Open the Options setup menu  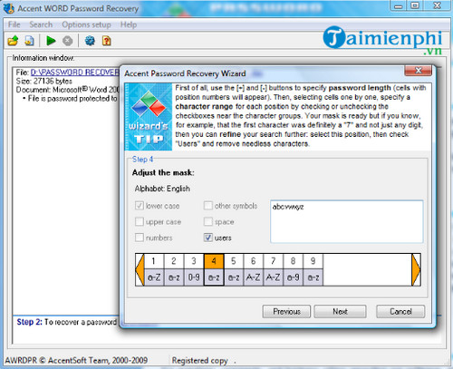86,24
